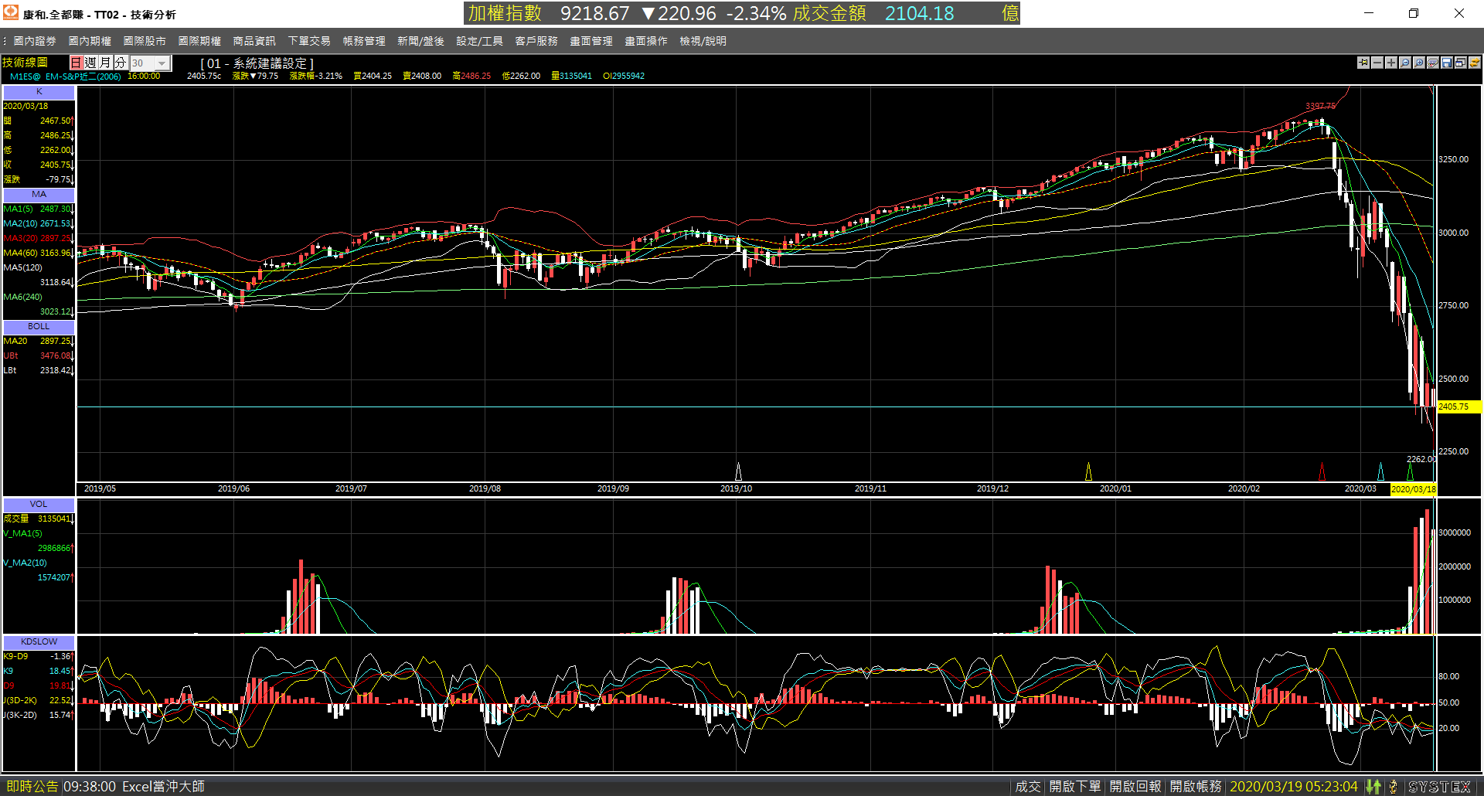Image resolution: width=1484 pixels, height=796 pixels.
Task: Open the 檢視/說明 menu
Action: (x=703, y=41)
